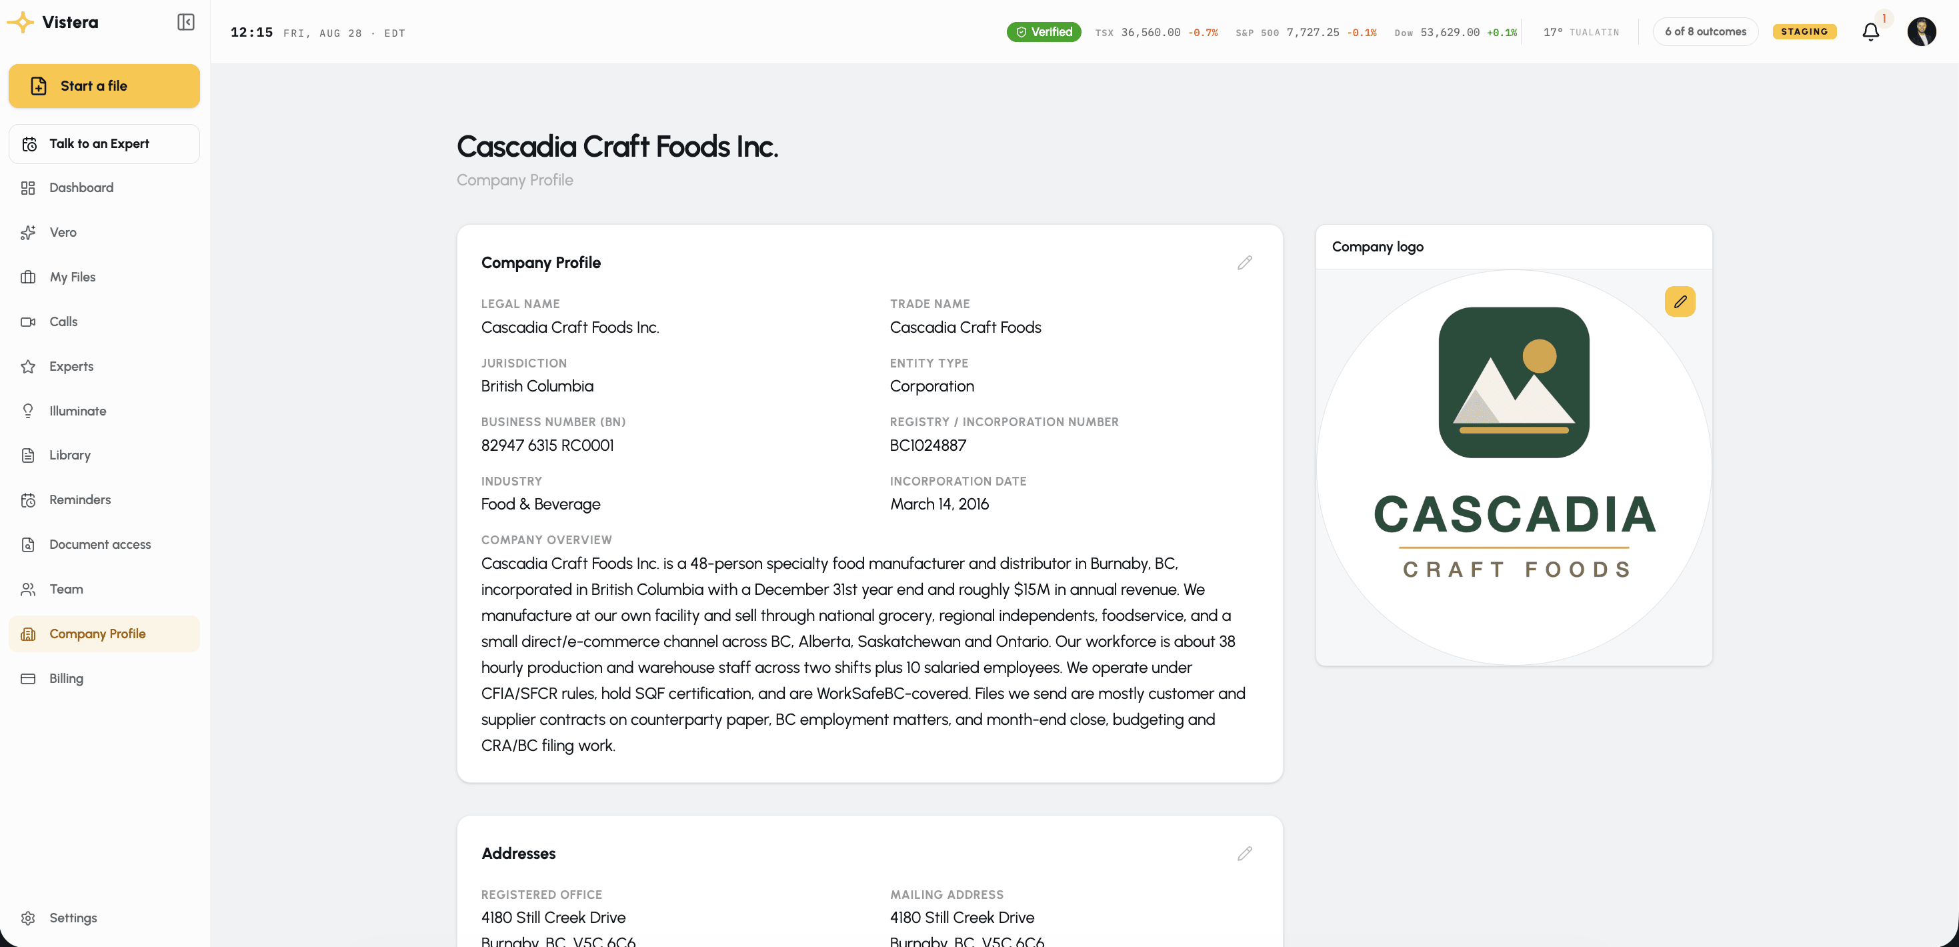Image resolution: width=1959 pixels, height=947 pixels.
Task: Edit the Company Profile section pencil
Action: click(1244, 262)
